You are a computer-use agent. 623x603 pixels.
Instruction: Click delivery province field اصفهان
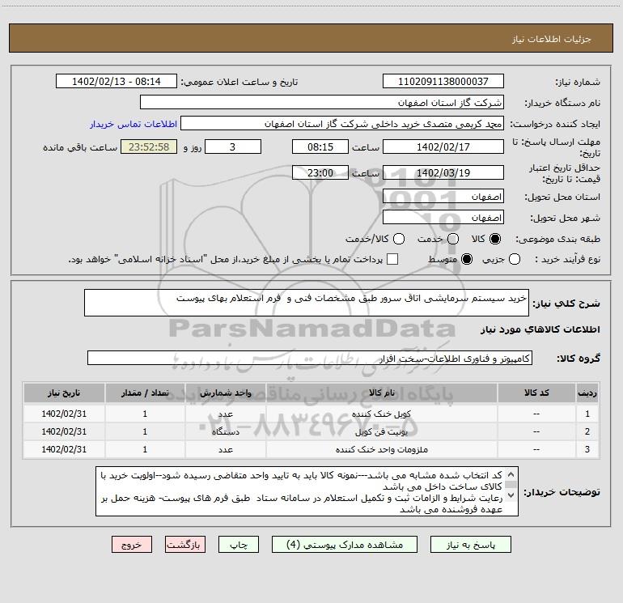pos(443,197)
